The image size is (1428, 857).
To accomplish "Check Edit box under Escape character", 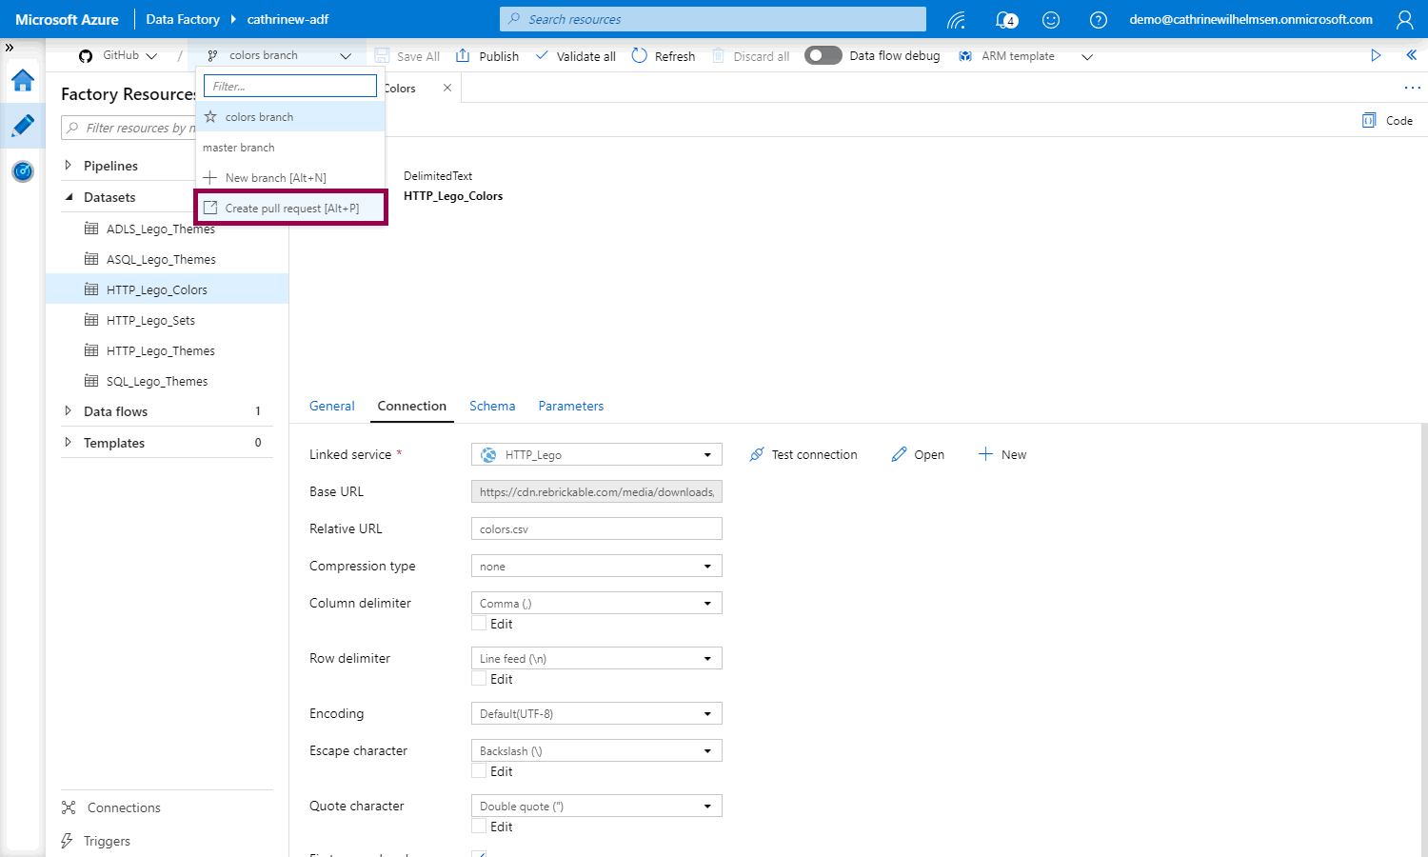I will (480, 771).
